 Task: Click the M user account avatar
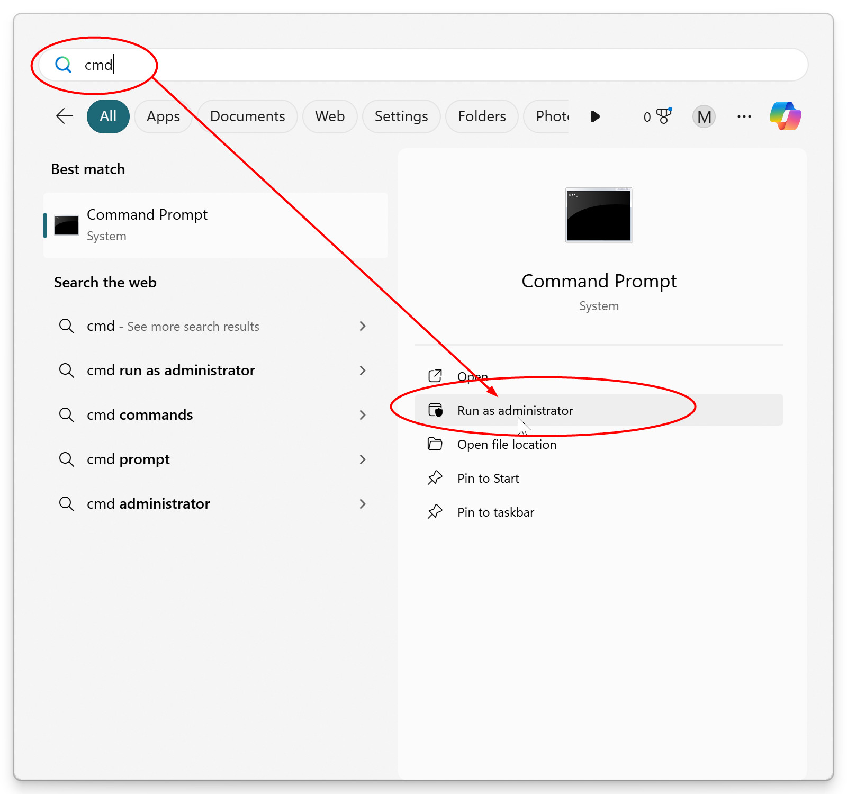704,116
